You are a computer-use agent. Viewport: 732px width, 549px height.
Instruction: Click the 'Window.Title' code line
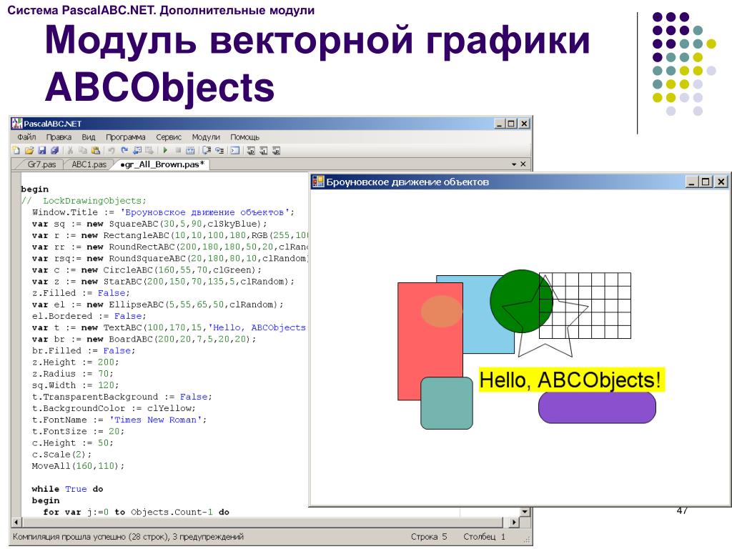tap(164, 212)
